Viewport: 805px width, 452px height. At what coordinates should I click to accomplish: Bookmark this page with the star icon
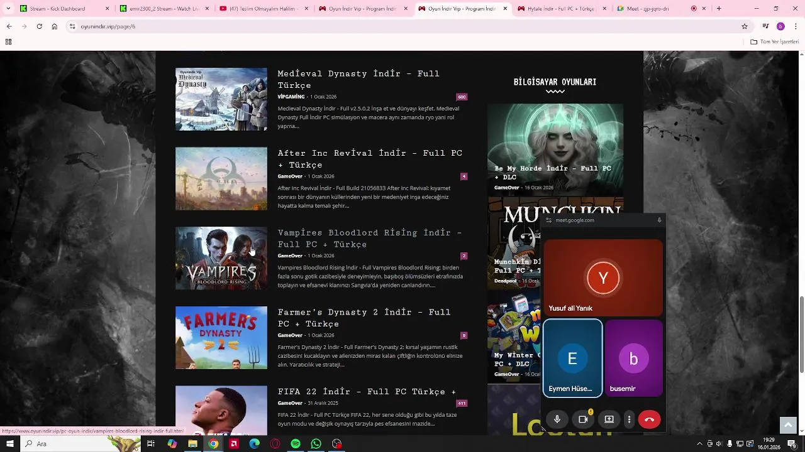tap(745, 26)
